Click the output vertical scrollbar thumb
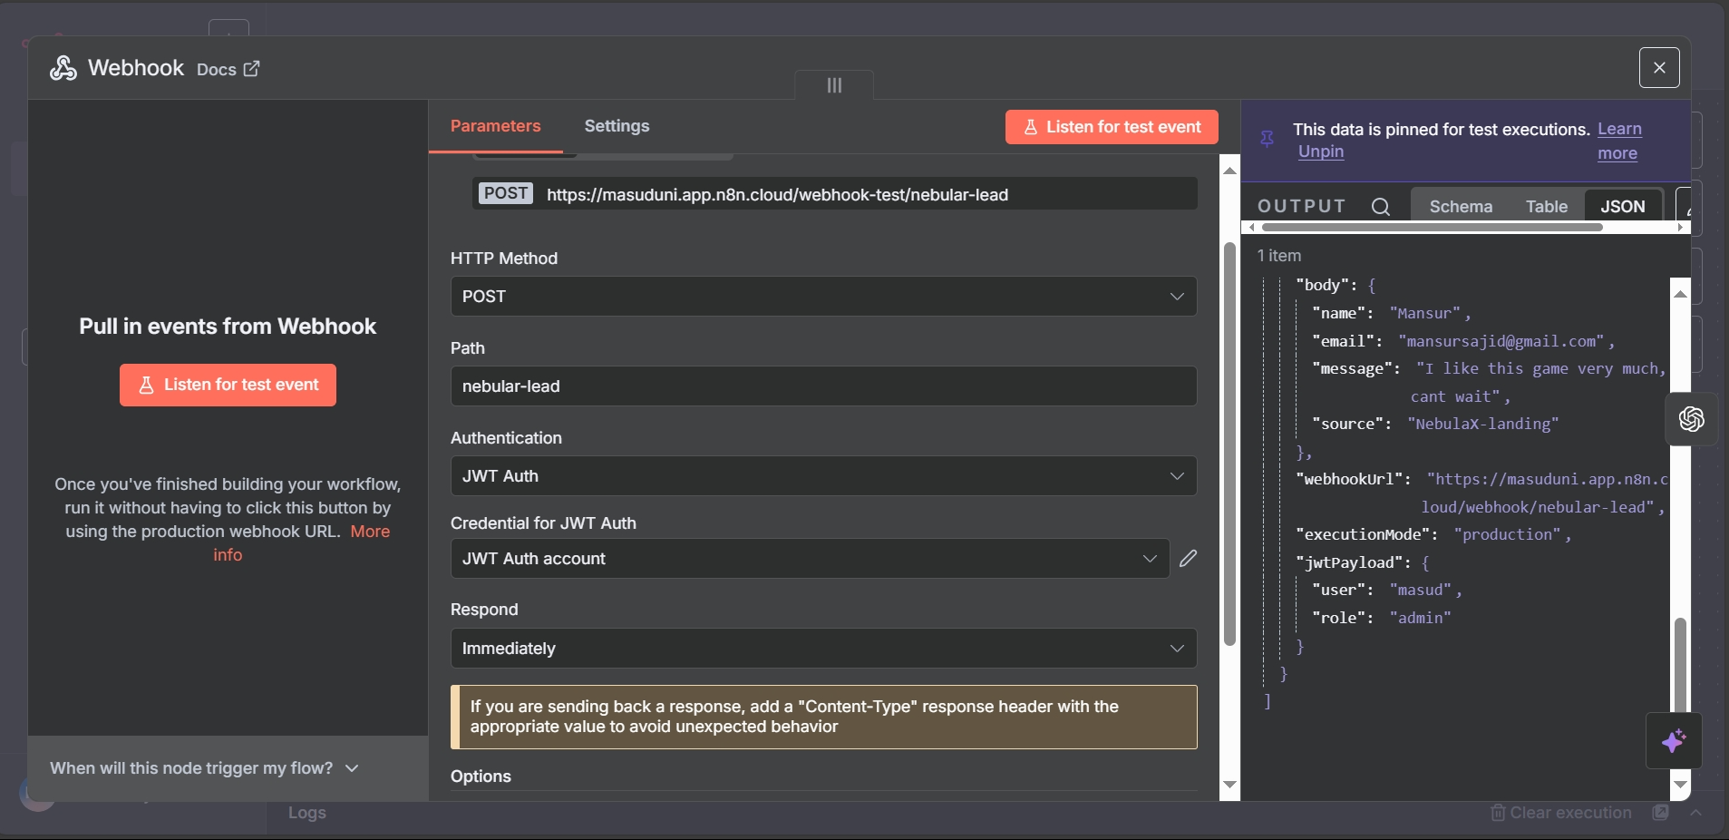The width and height of the screenshot is (1729, 840). (x=1680, y=665)
